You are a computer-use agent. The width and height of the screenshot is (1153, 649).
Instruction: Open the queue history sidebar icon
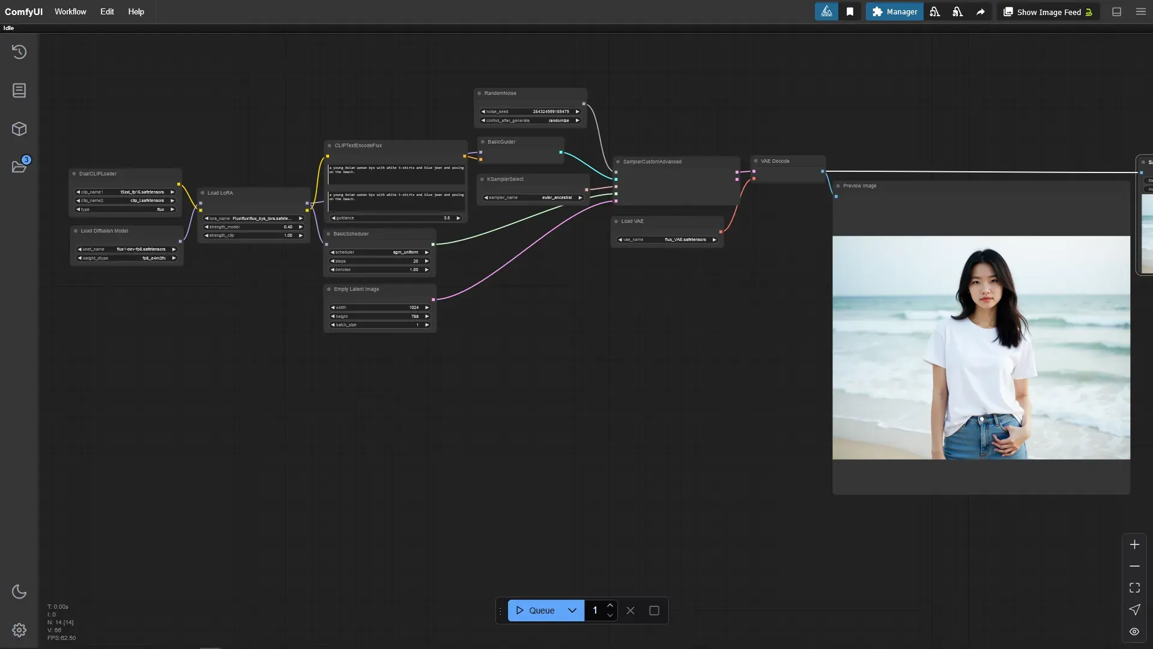19,52
